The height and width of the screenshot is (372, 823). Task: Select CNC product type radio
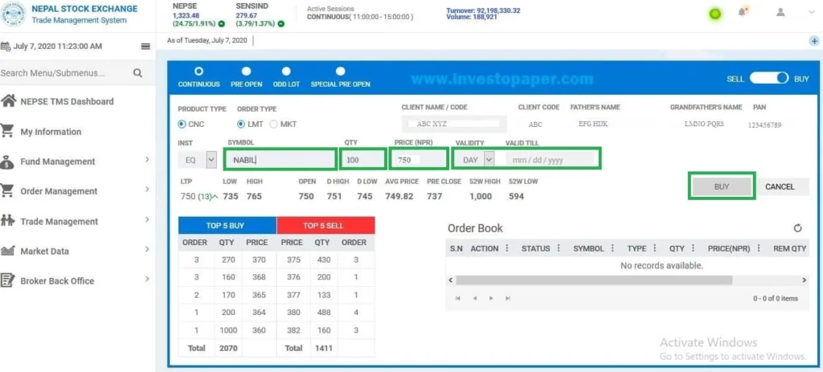(x=182, y=125)
